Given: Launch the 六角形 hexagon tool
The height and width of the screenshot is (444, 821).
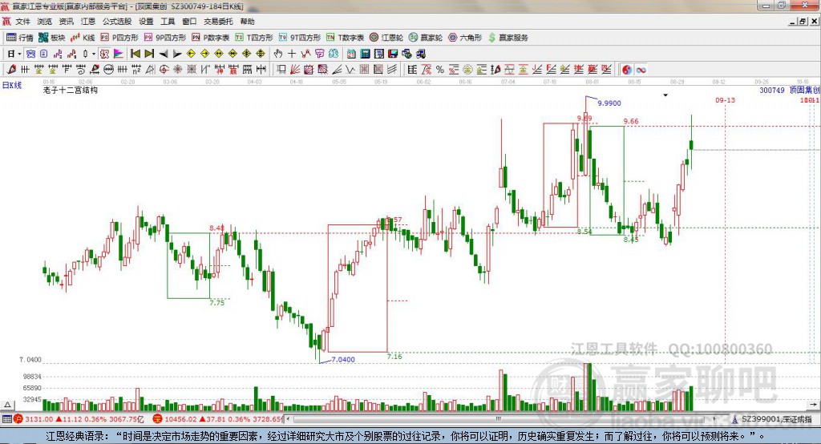Looking at the screenshot, I should click(x=464, y=38).
